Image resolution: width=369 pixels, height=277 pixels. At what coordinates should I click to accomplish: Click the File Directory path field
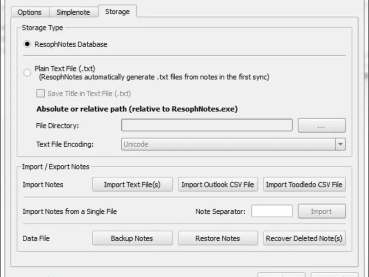207,125
